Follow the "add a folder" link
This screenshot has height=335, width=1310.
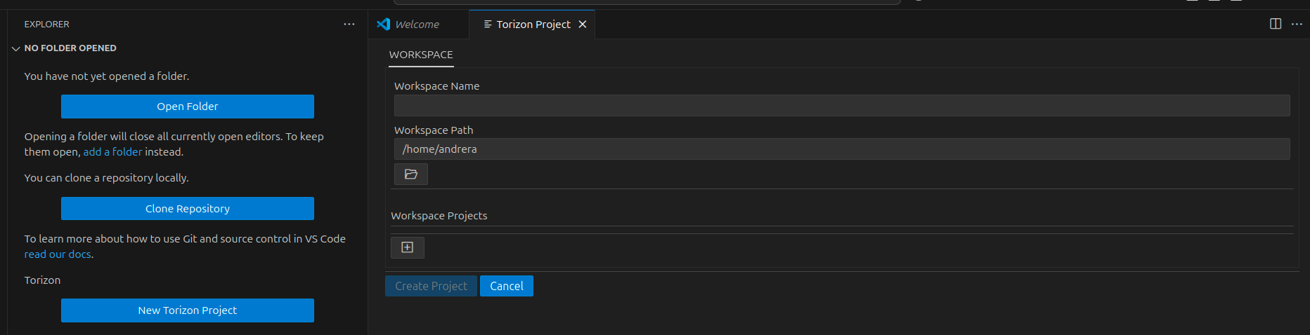pyautogui.click(x=112, y=152)
